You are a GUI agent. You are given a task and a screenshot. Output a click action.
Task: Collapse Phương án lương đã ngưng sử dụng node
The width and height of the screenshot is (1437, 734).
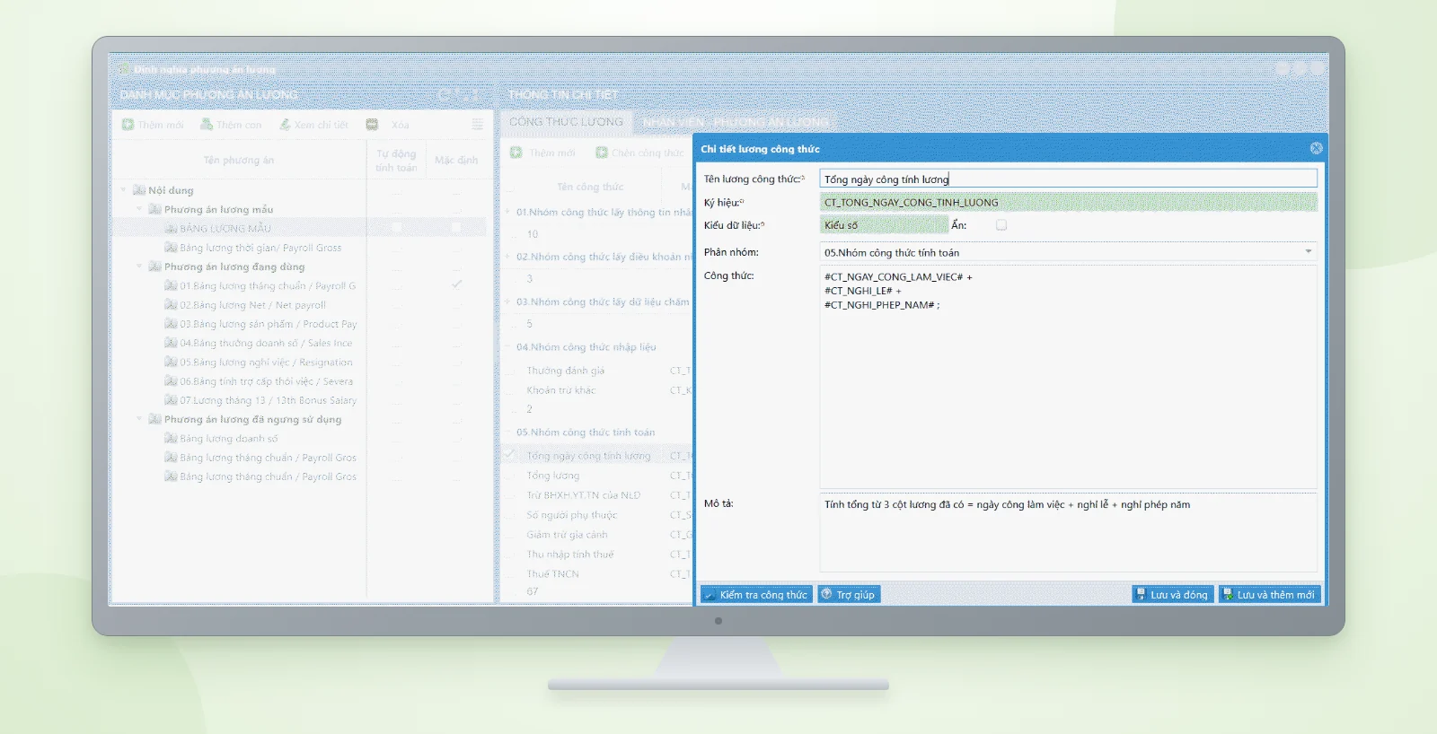point(139,419)
